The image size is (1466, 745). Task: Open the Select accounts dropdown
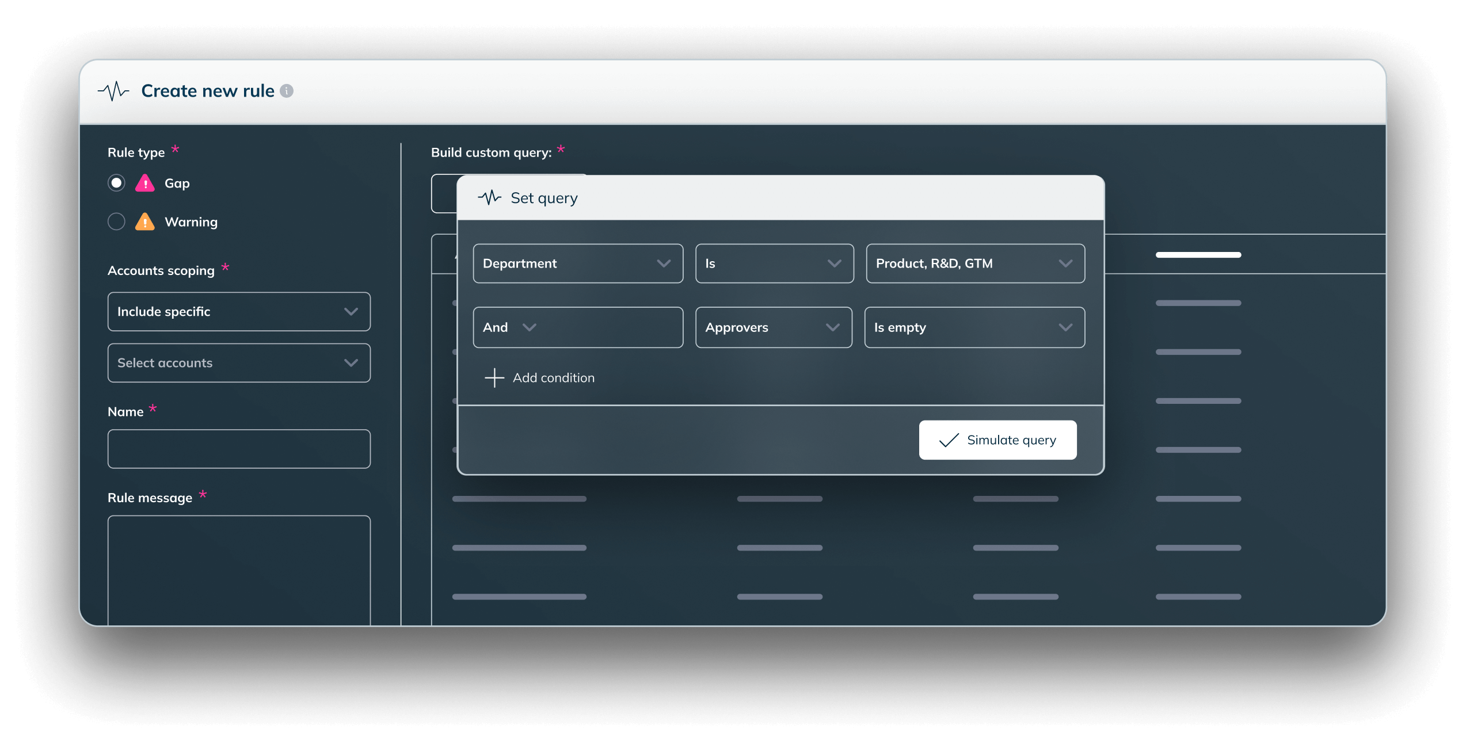[239, 363]
